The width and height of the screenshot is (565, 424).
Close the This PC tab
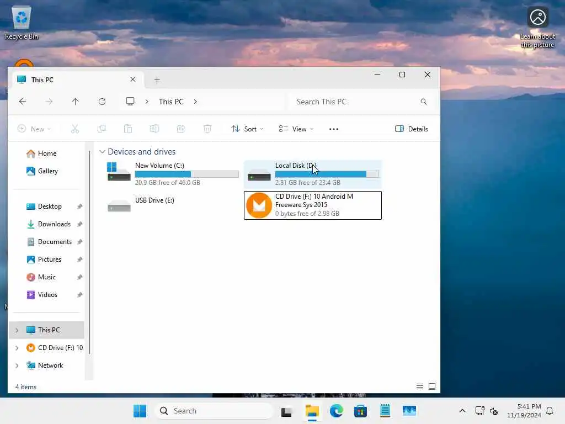point(133,79)
